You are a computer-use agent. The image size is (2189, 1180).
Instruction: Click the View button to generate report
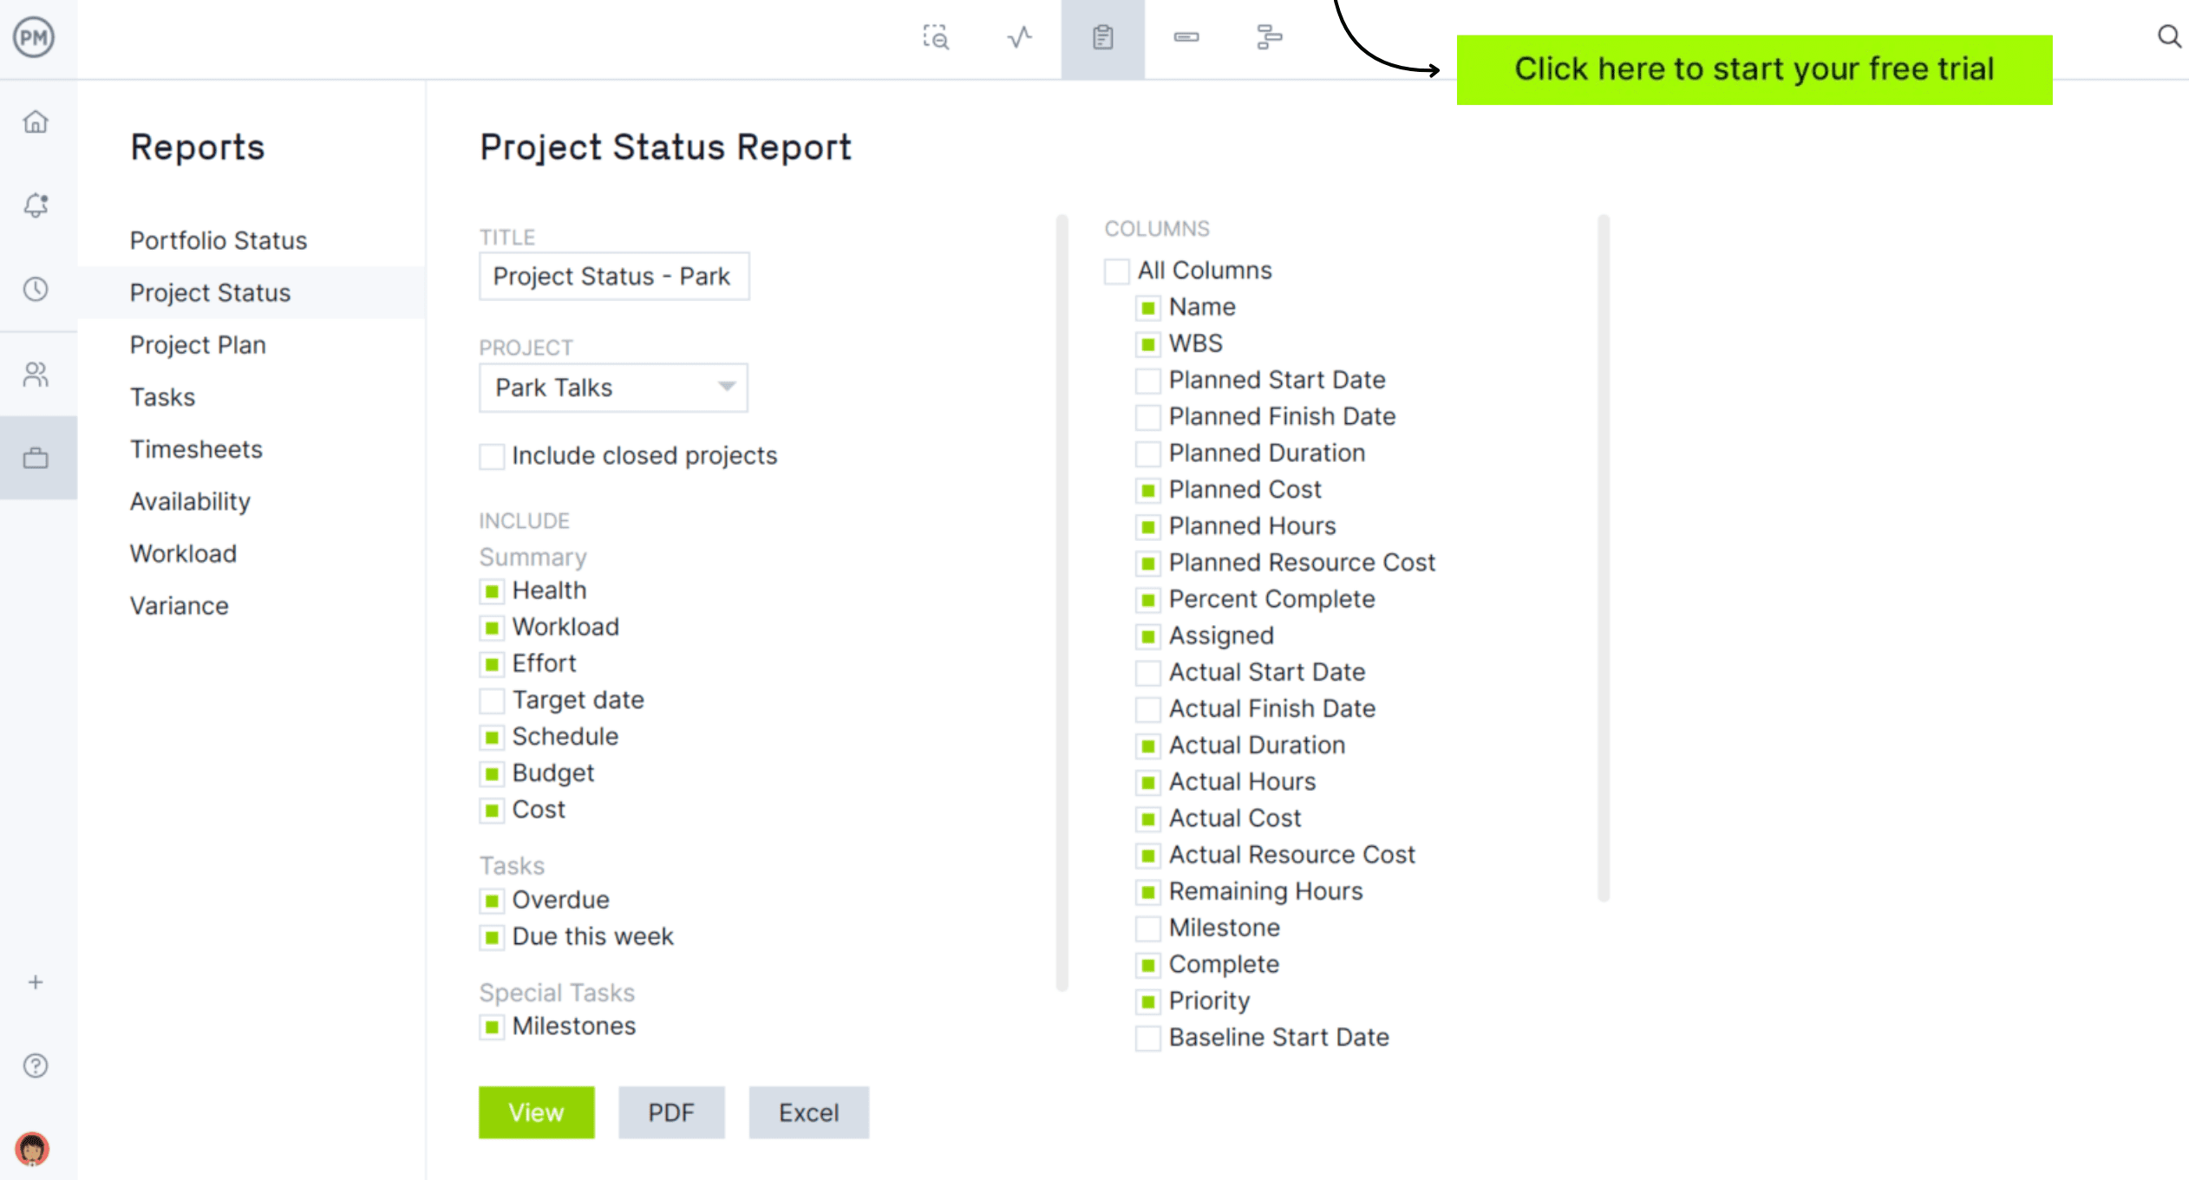(x=535, y=1112)
